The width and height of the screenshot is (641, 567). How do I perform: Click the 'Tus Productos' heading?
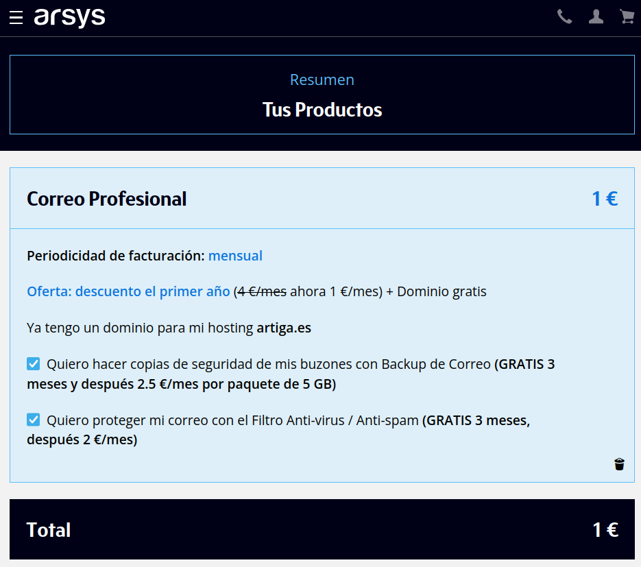(x=322, y=110)
